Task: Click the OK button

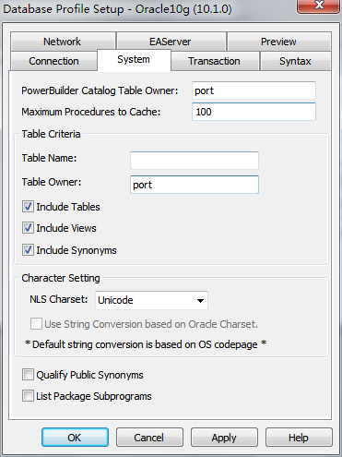Action: [x=75, y=438]
